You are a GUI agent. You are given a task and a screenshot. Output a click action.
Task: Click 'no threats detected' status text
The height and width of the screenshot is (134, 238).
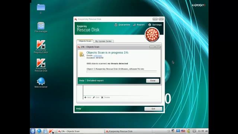[118, 64]
